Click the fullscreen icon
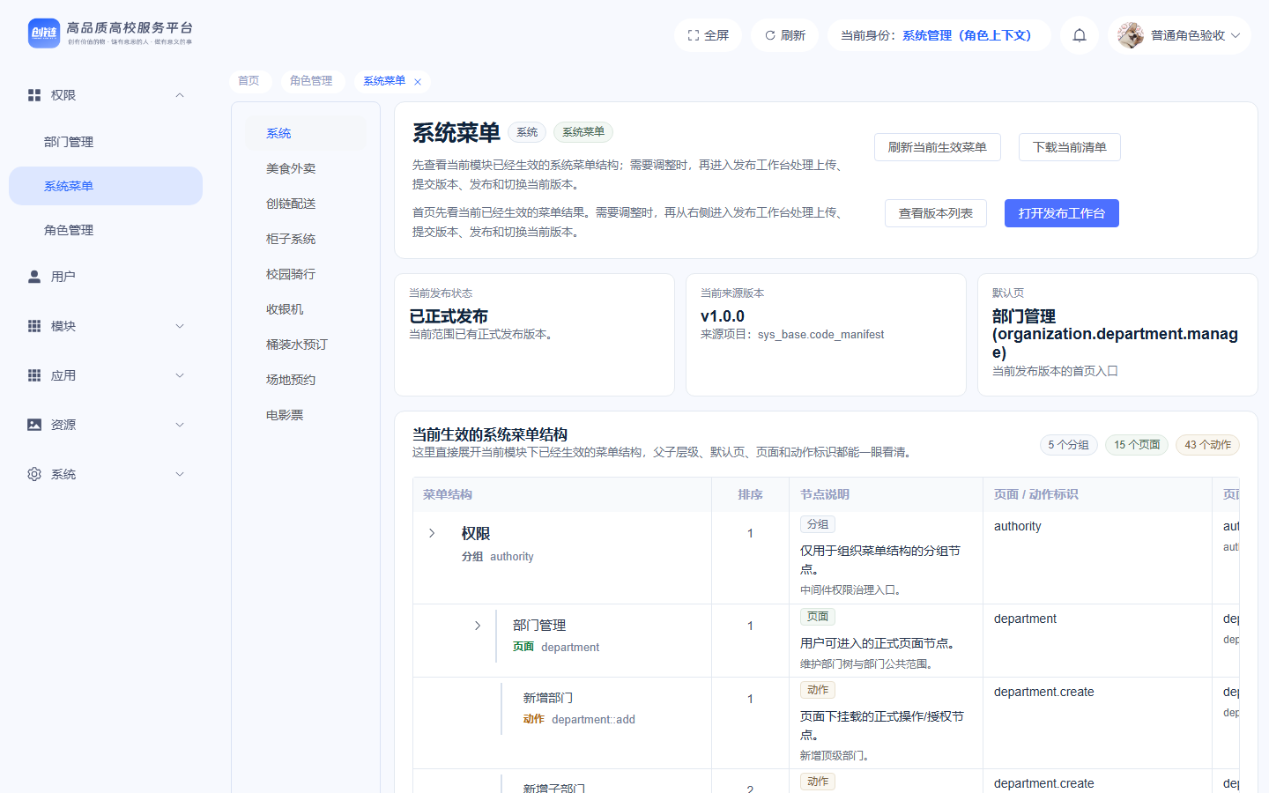Viewport: 1269px width, 793px height. pyautogui.click(x=694, y=35)
